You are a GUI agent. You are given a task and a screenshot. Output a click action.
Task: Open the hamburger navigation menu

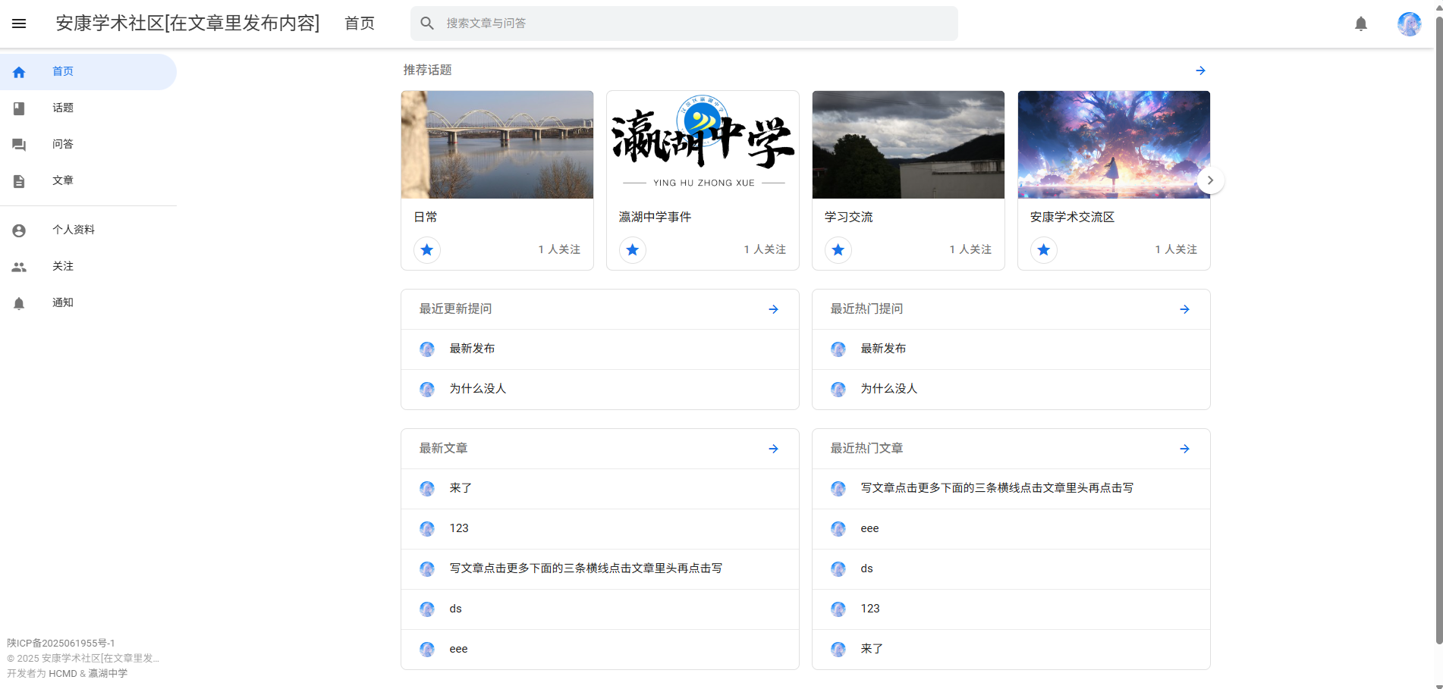coord(19,23)
